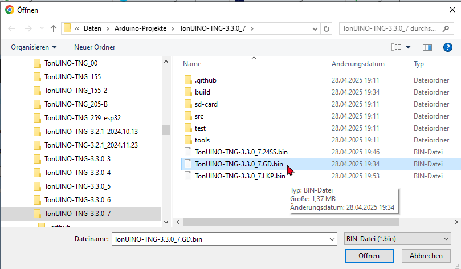Image resolution: width=461 pixels, height=269 pixels.
Task: Click the TonUINO-TNG-3.3.0_7 breadcrumb segment
Action: (x=213, y=28)
